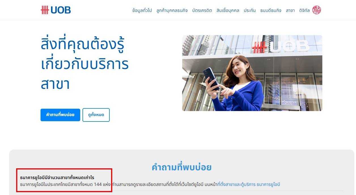Click the ดูทั้งหมด outlined button
Viewport: 356px width, 195px height.
coord(96,115)
